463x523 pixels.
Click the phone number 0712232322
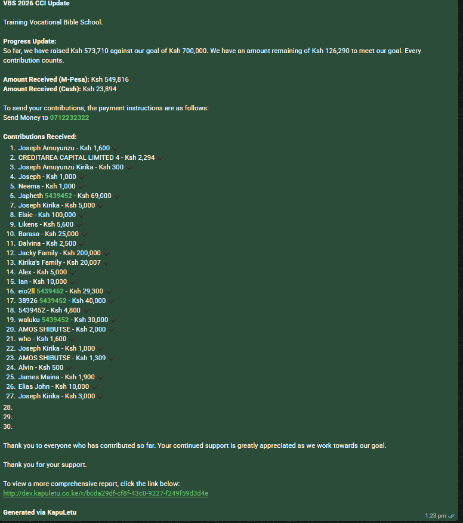pyautogui.click(x=69, y=117)
